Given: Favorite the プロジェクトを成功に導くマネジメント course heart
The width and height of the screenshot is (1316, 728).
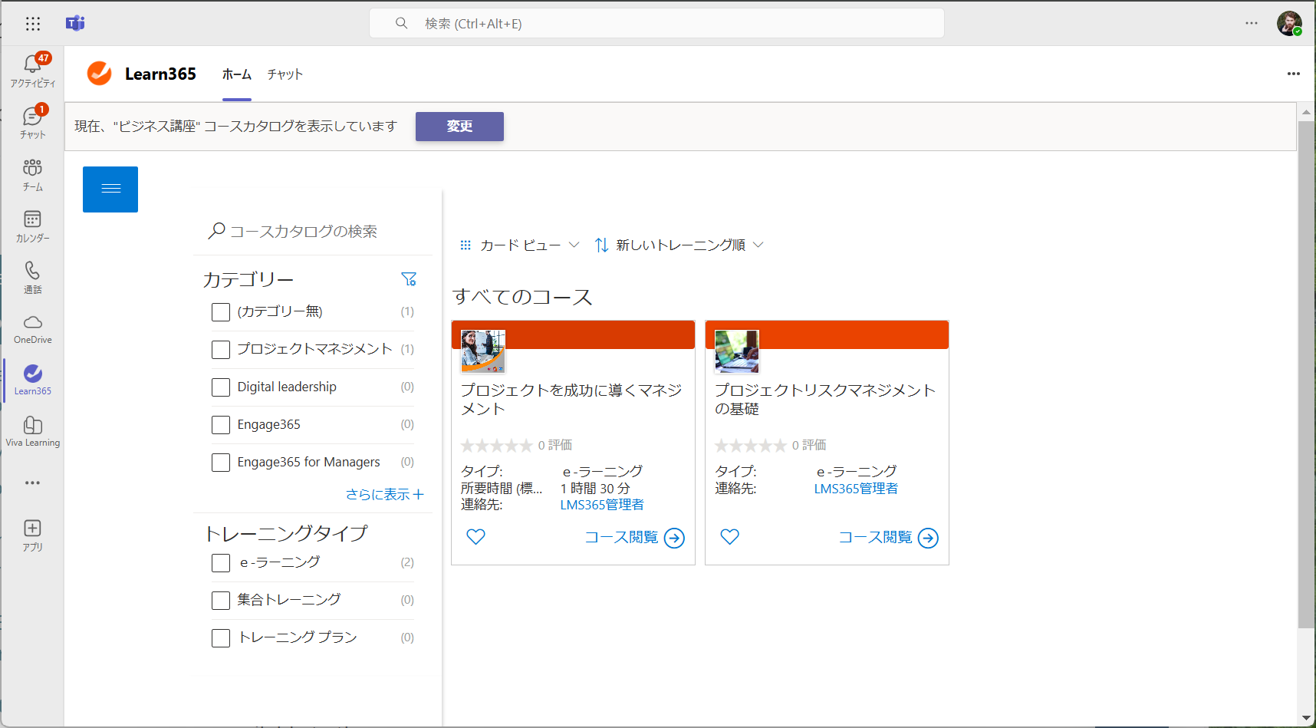Looking at the screenshot, I should 476,537.
